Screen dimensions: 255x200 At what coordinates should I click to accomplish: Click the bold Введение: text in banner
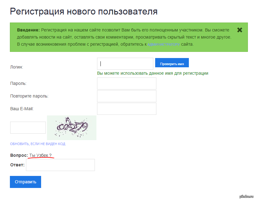tap(28, 30)
